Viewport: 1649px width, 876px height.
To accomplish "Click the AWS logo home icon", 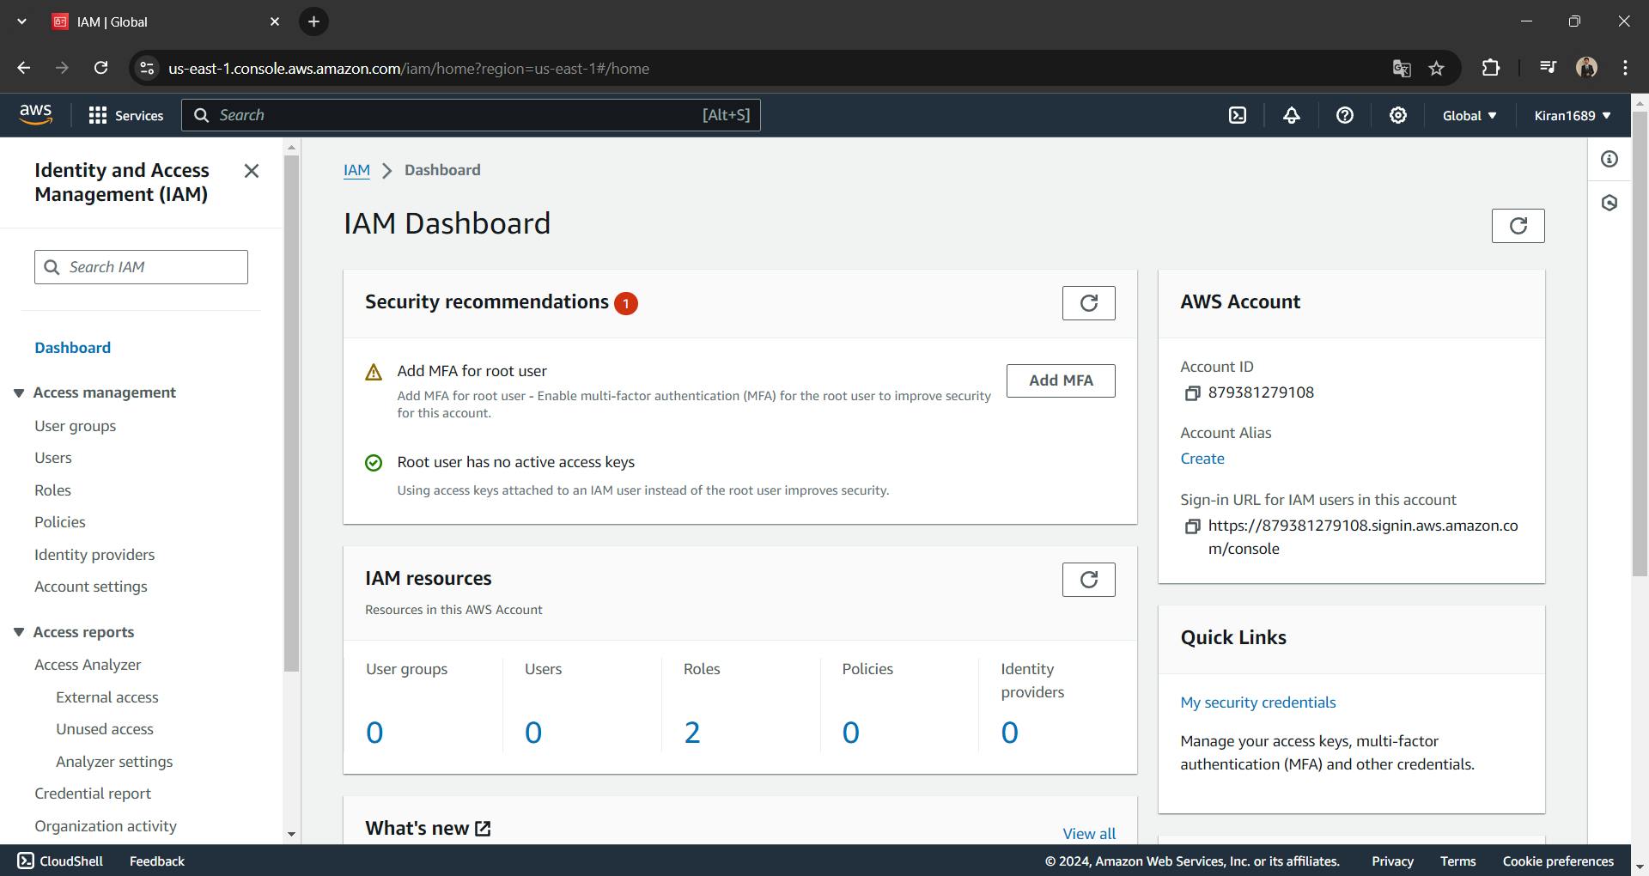I will pos(35,115).
